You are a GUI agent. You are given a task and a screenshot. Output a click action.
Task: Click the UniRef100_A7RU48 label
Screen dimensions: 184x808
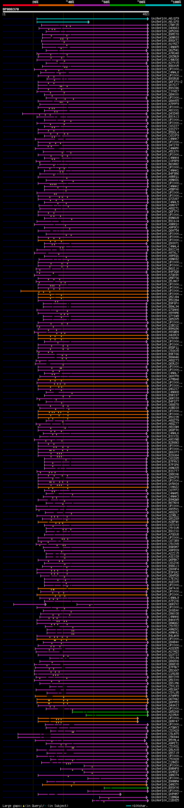pos(165,53)
